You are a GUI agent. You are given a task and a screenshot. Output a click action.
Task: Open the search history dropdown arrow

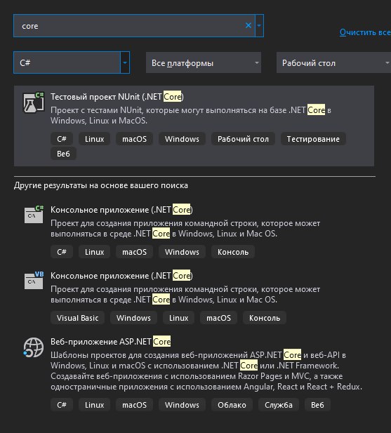click(259, 25)
